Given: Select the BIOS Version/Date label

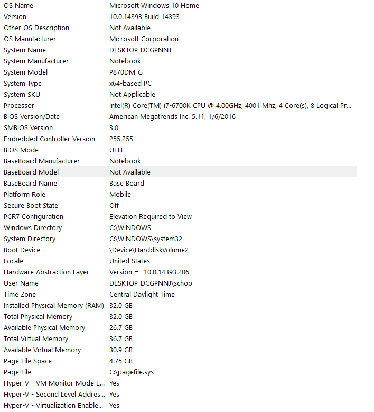Looking at the screenshot, I should (x=32, y=117).
